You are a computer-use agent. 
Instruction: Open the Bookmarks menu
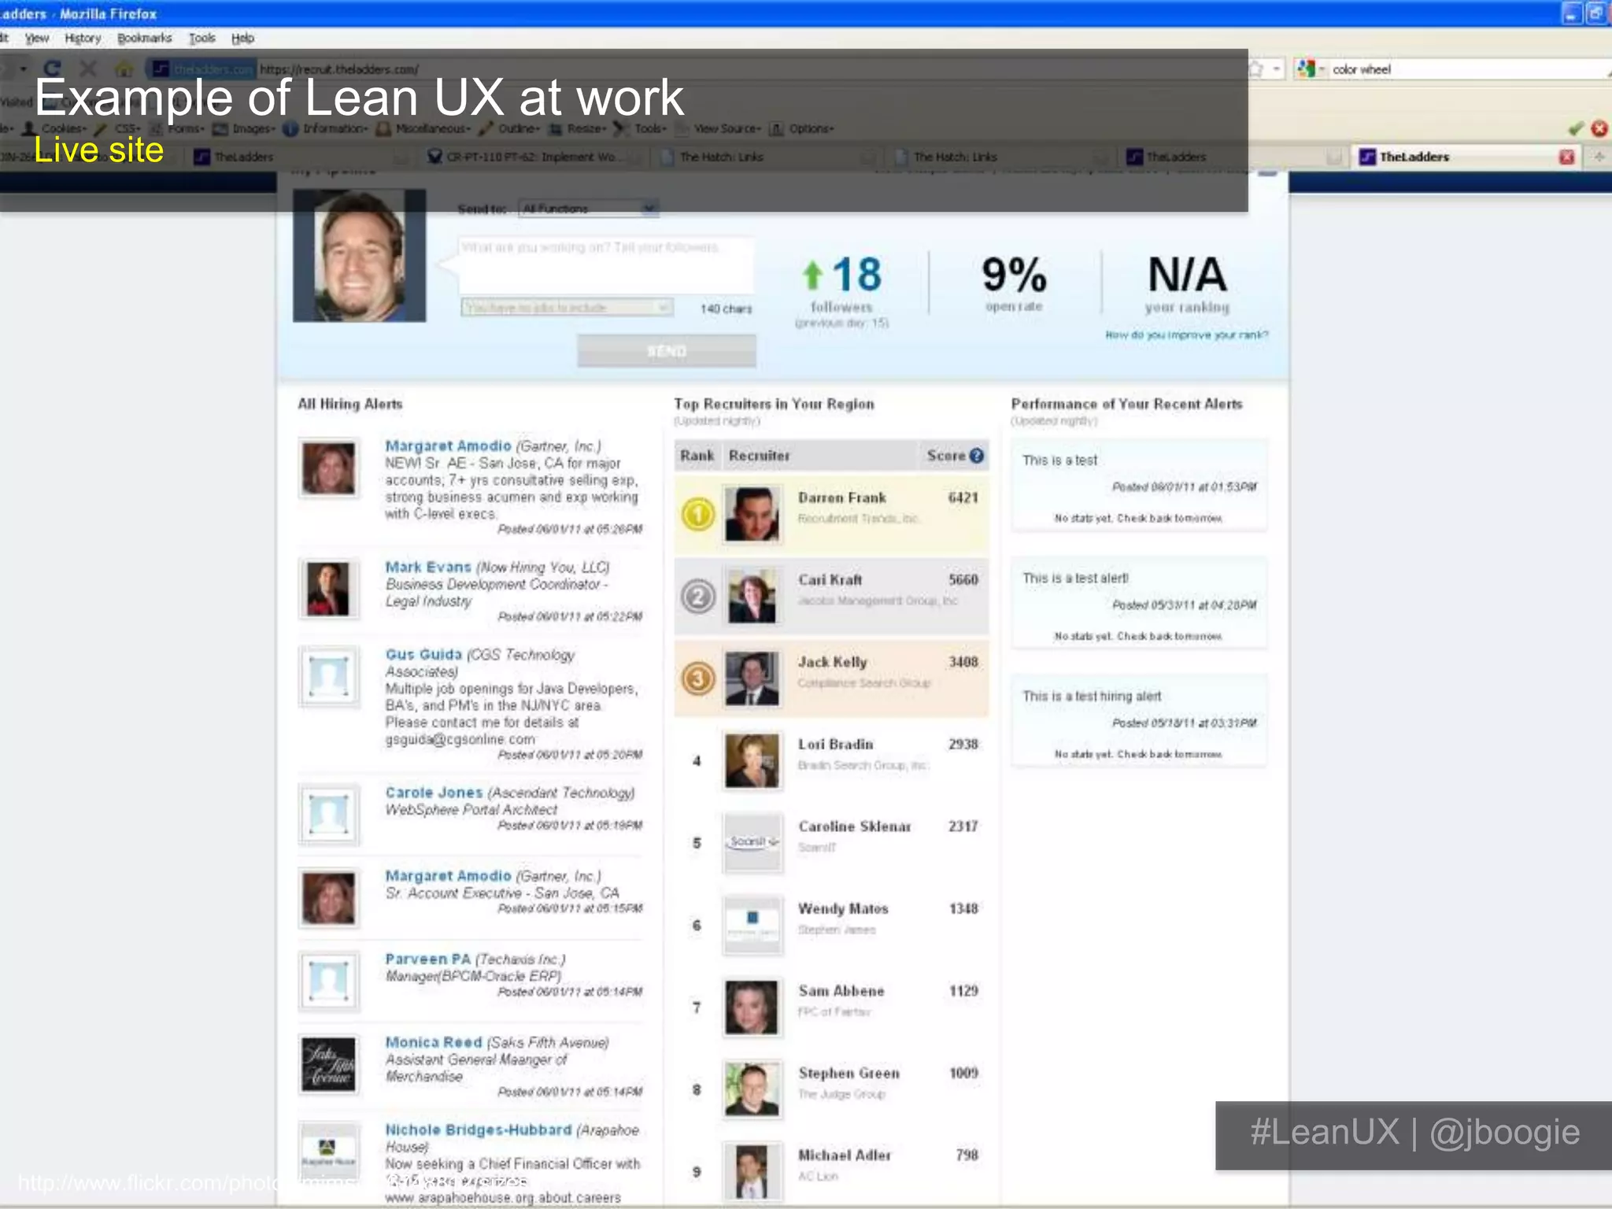[x=144, y=38]
